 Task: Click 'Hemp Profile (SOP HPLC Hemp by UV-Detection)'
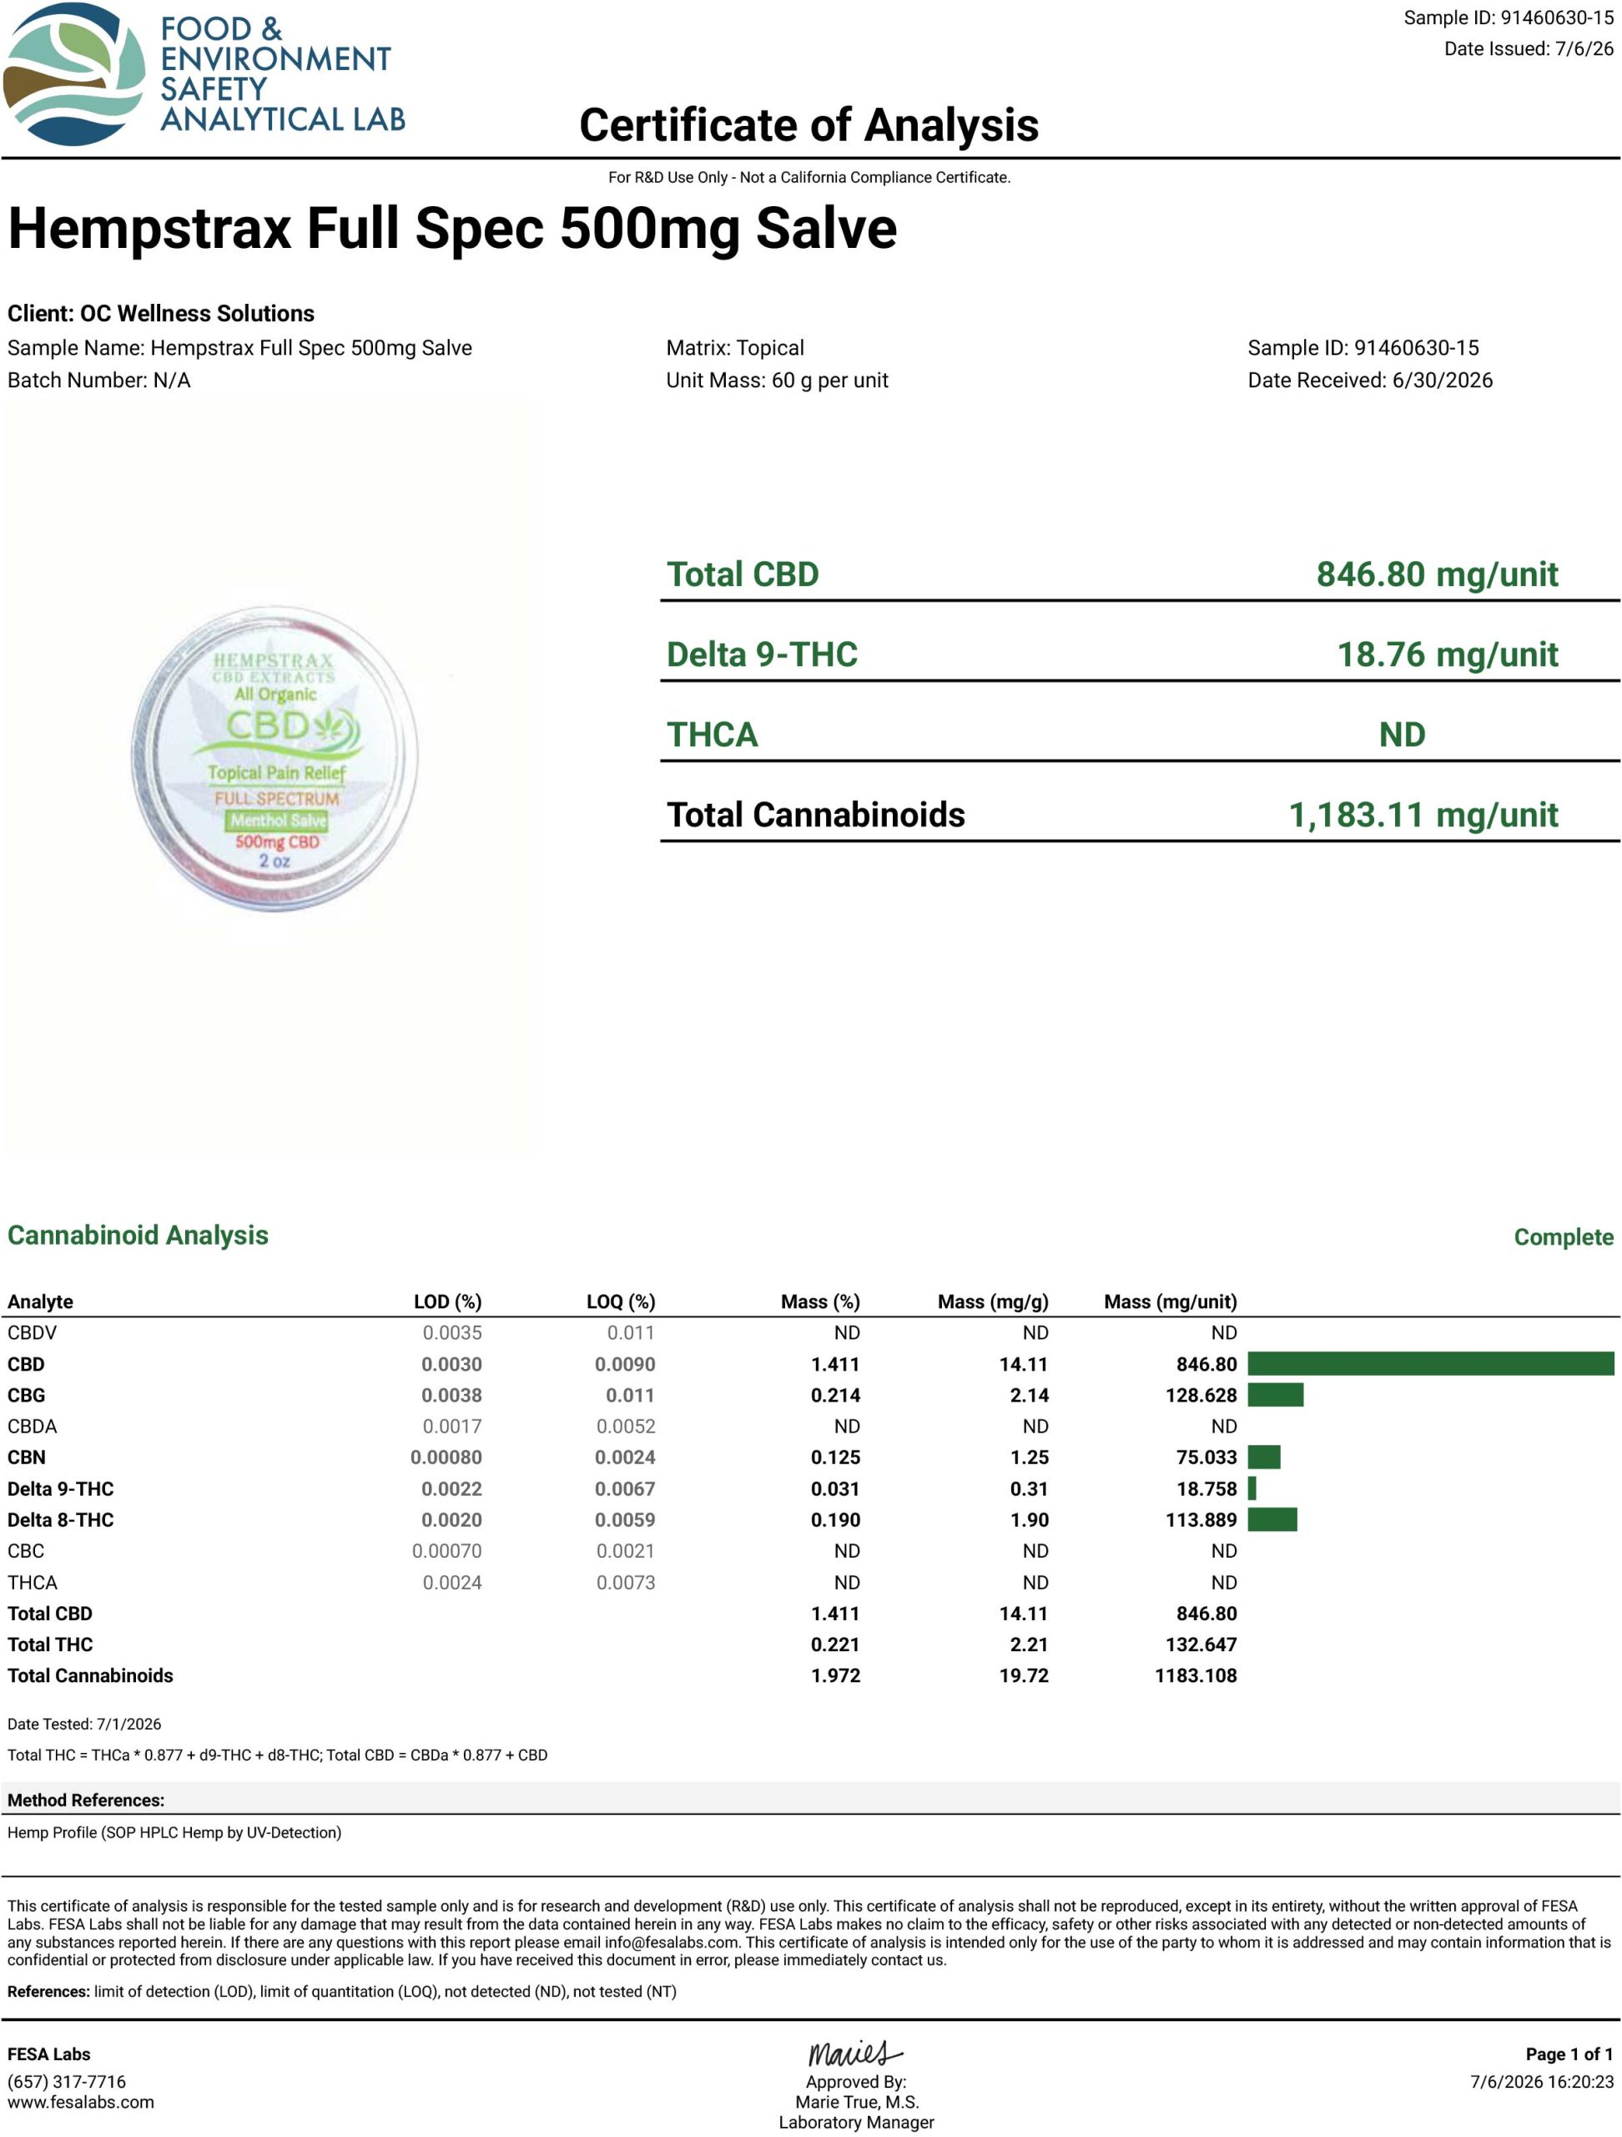tap(174, 1832)
